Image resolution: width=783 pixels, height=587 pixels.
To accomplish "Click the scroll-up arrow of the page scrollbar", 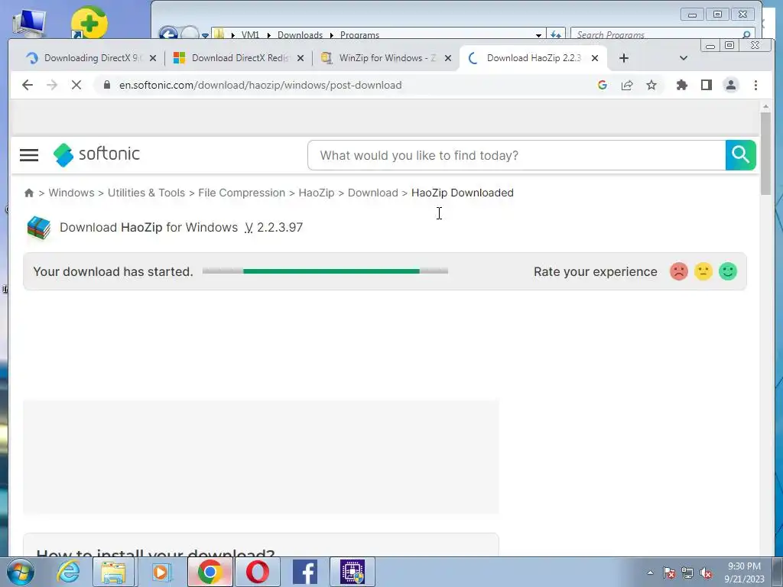I will [765, 106].
